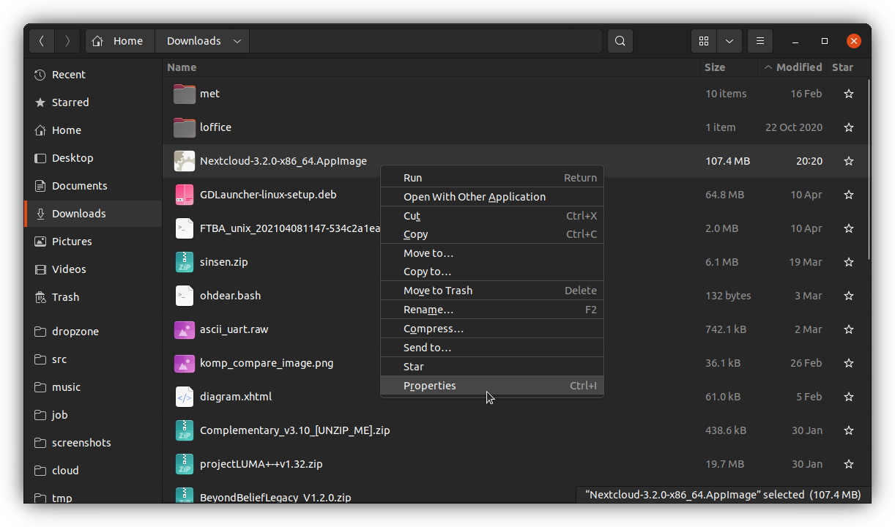Select the diagram.xhtml file icon
The width and height of the screenshot is (895, 527).
[185, 397]
